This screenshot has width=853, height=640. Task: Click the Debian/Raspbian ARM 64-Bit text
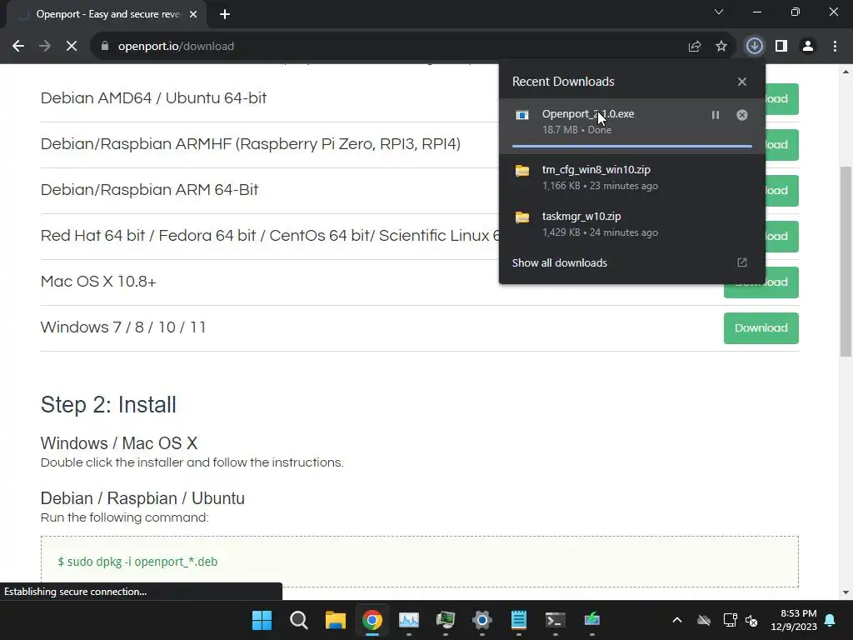point(150,189)
